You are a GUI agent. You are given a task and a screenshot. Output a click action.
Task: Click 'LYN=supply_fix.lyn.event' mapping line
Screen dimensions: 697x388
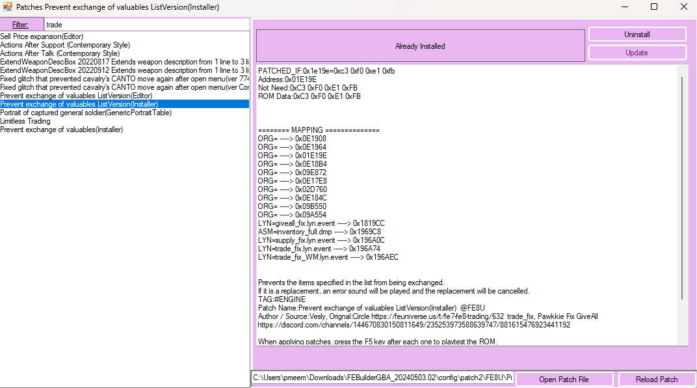pos(321,240)
